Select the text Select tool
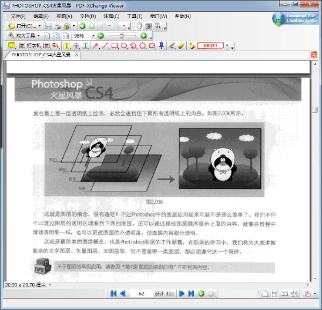 point(157,26)
